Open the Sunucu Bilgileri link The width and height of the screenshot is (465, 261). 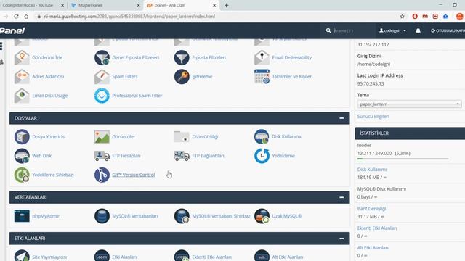(x=373, y=117)
